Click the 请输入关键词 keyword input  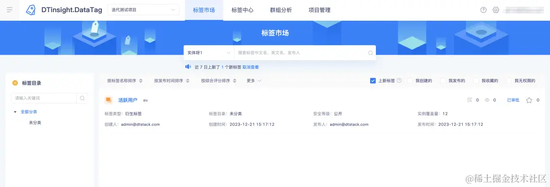[44, 98]
